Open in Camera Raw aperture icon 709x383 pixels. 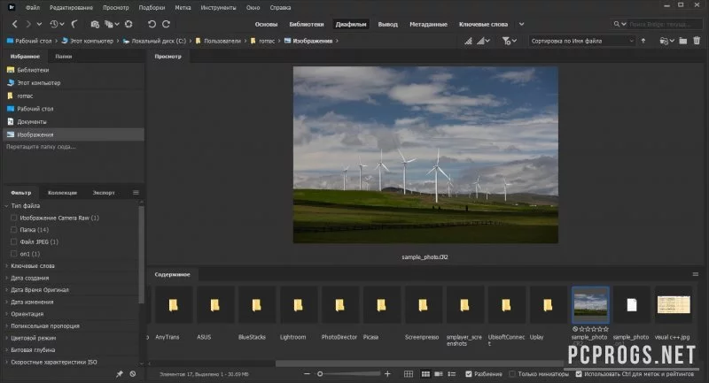point(129,24)
